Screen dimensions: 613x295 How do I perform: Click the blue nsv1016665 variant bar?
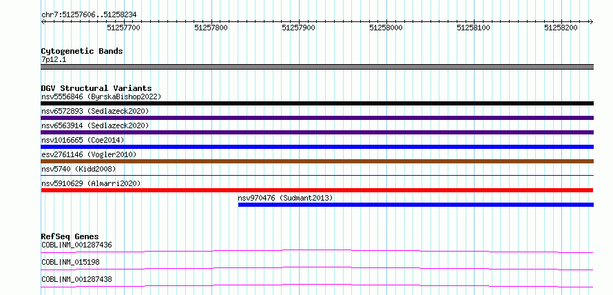pyautogui.click(x=317, y=147)
